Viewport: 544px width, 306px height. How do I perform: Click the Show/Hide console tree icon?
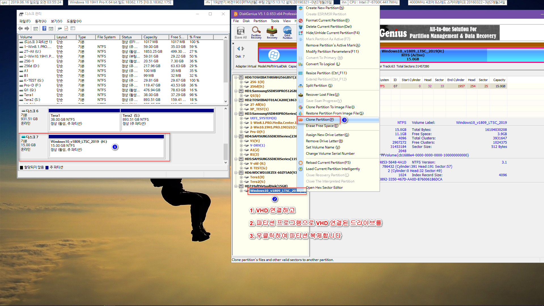click(36, 28)
